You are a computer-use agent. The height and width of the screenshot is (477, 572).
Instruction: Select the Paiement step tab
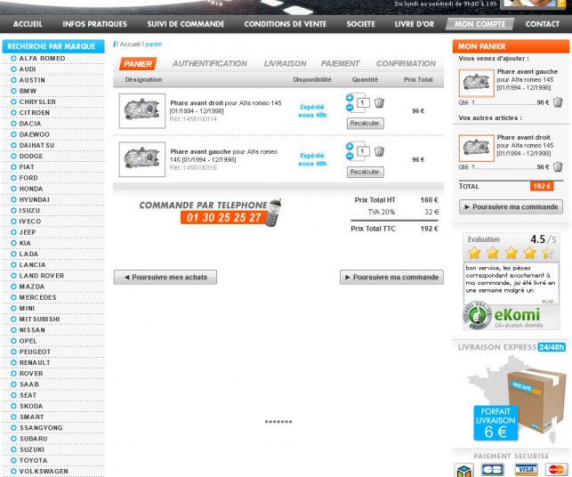(341, 63)
